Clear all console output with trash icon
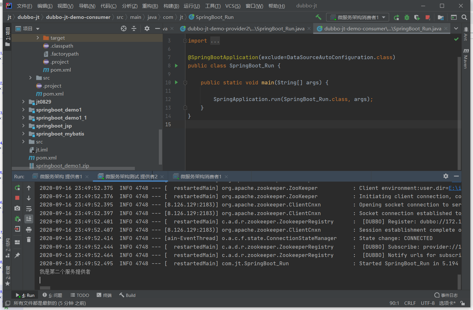473x310 pixels. tap(29, 239)
